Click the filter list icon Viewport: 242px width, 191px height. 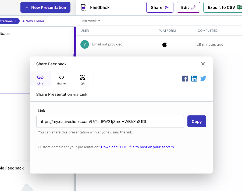(x=72, y=21)
